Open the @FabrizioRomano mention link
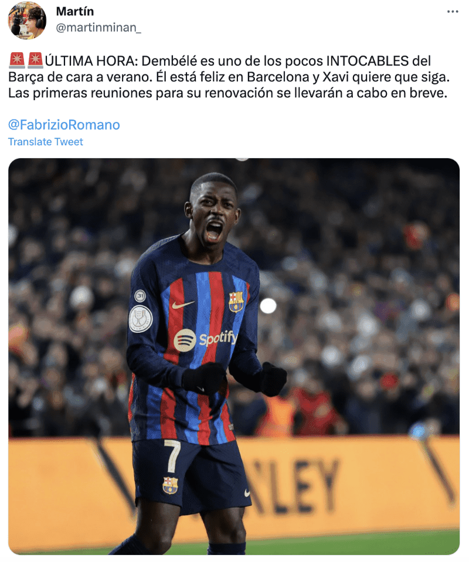This screenshot has width=469, height=562. click(64, 125)
